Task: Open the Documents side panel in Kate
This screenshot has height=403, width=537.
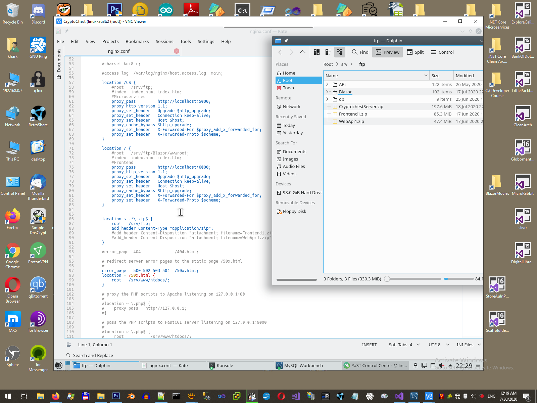Action: [59, 64]
